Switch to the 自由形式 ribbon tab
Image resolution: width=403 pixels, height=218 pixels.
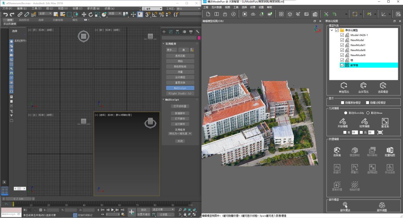(x=24, y=20)
